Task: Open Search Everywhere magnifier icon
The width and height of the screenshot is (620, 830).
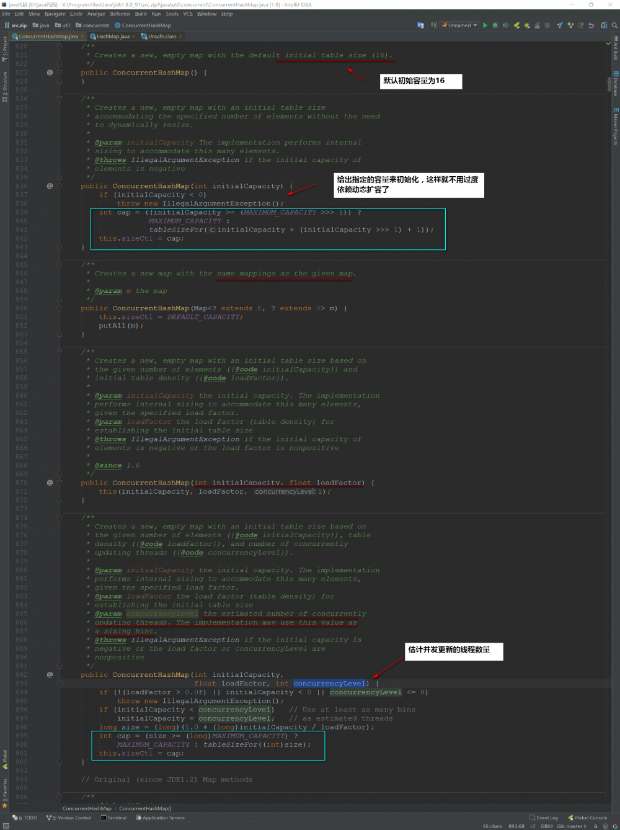Action: point(614,25)
